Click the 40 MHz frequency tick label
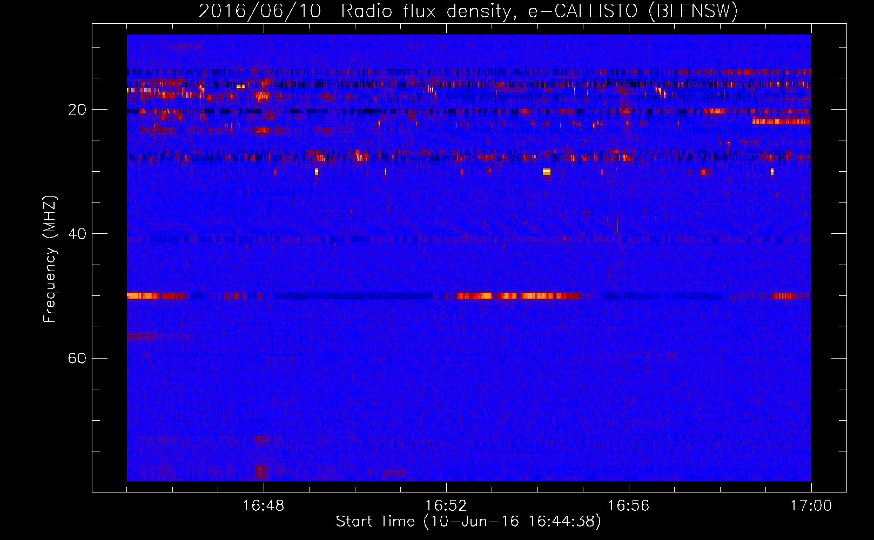Screen dimensions: 874x540 [x=77, y=234]
